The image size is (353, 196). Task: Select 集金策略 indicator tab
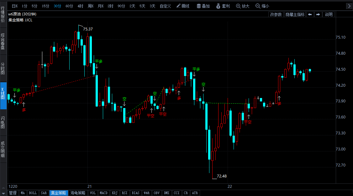59,193
